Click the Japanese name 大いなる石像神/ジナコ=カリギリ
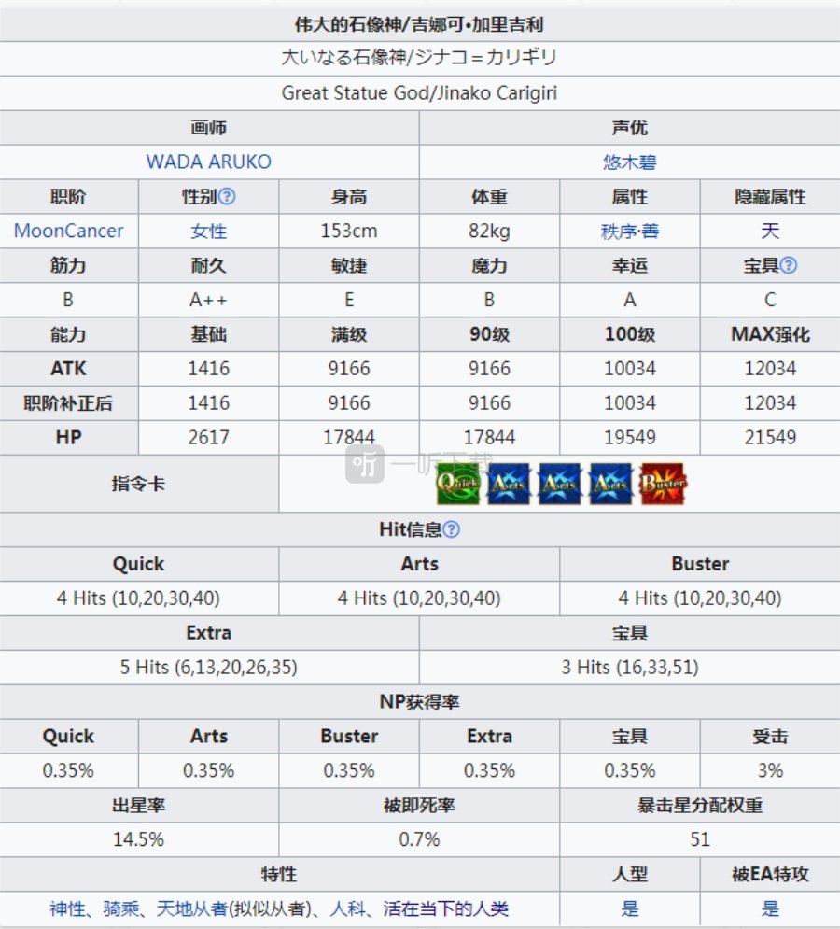Screen dimensions: 840x929 [419, 58]
